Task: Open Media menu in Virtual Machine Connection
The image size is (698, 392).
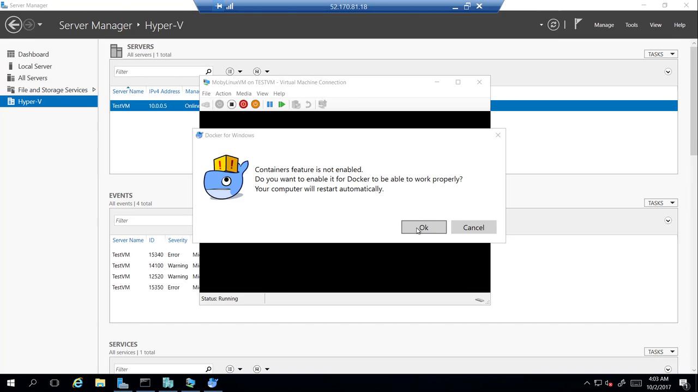Action: [x=244, y=94]
